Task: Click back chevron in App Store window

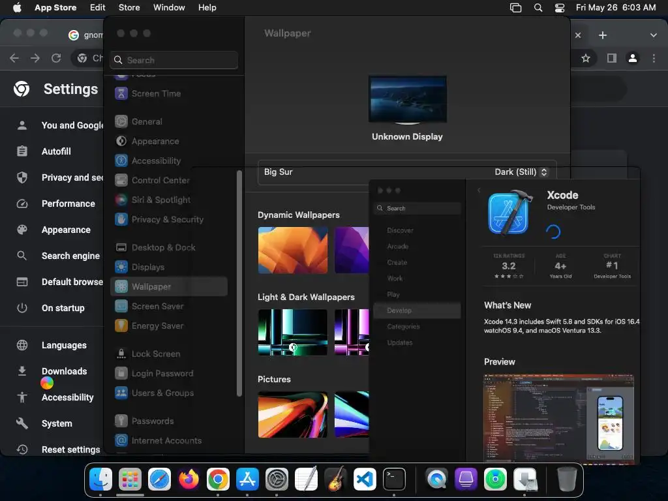Action: point(479,190)
